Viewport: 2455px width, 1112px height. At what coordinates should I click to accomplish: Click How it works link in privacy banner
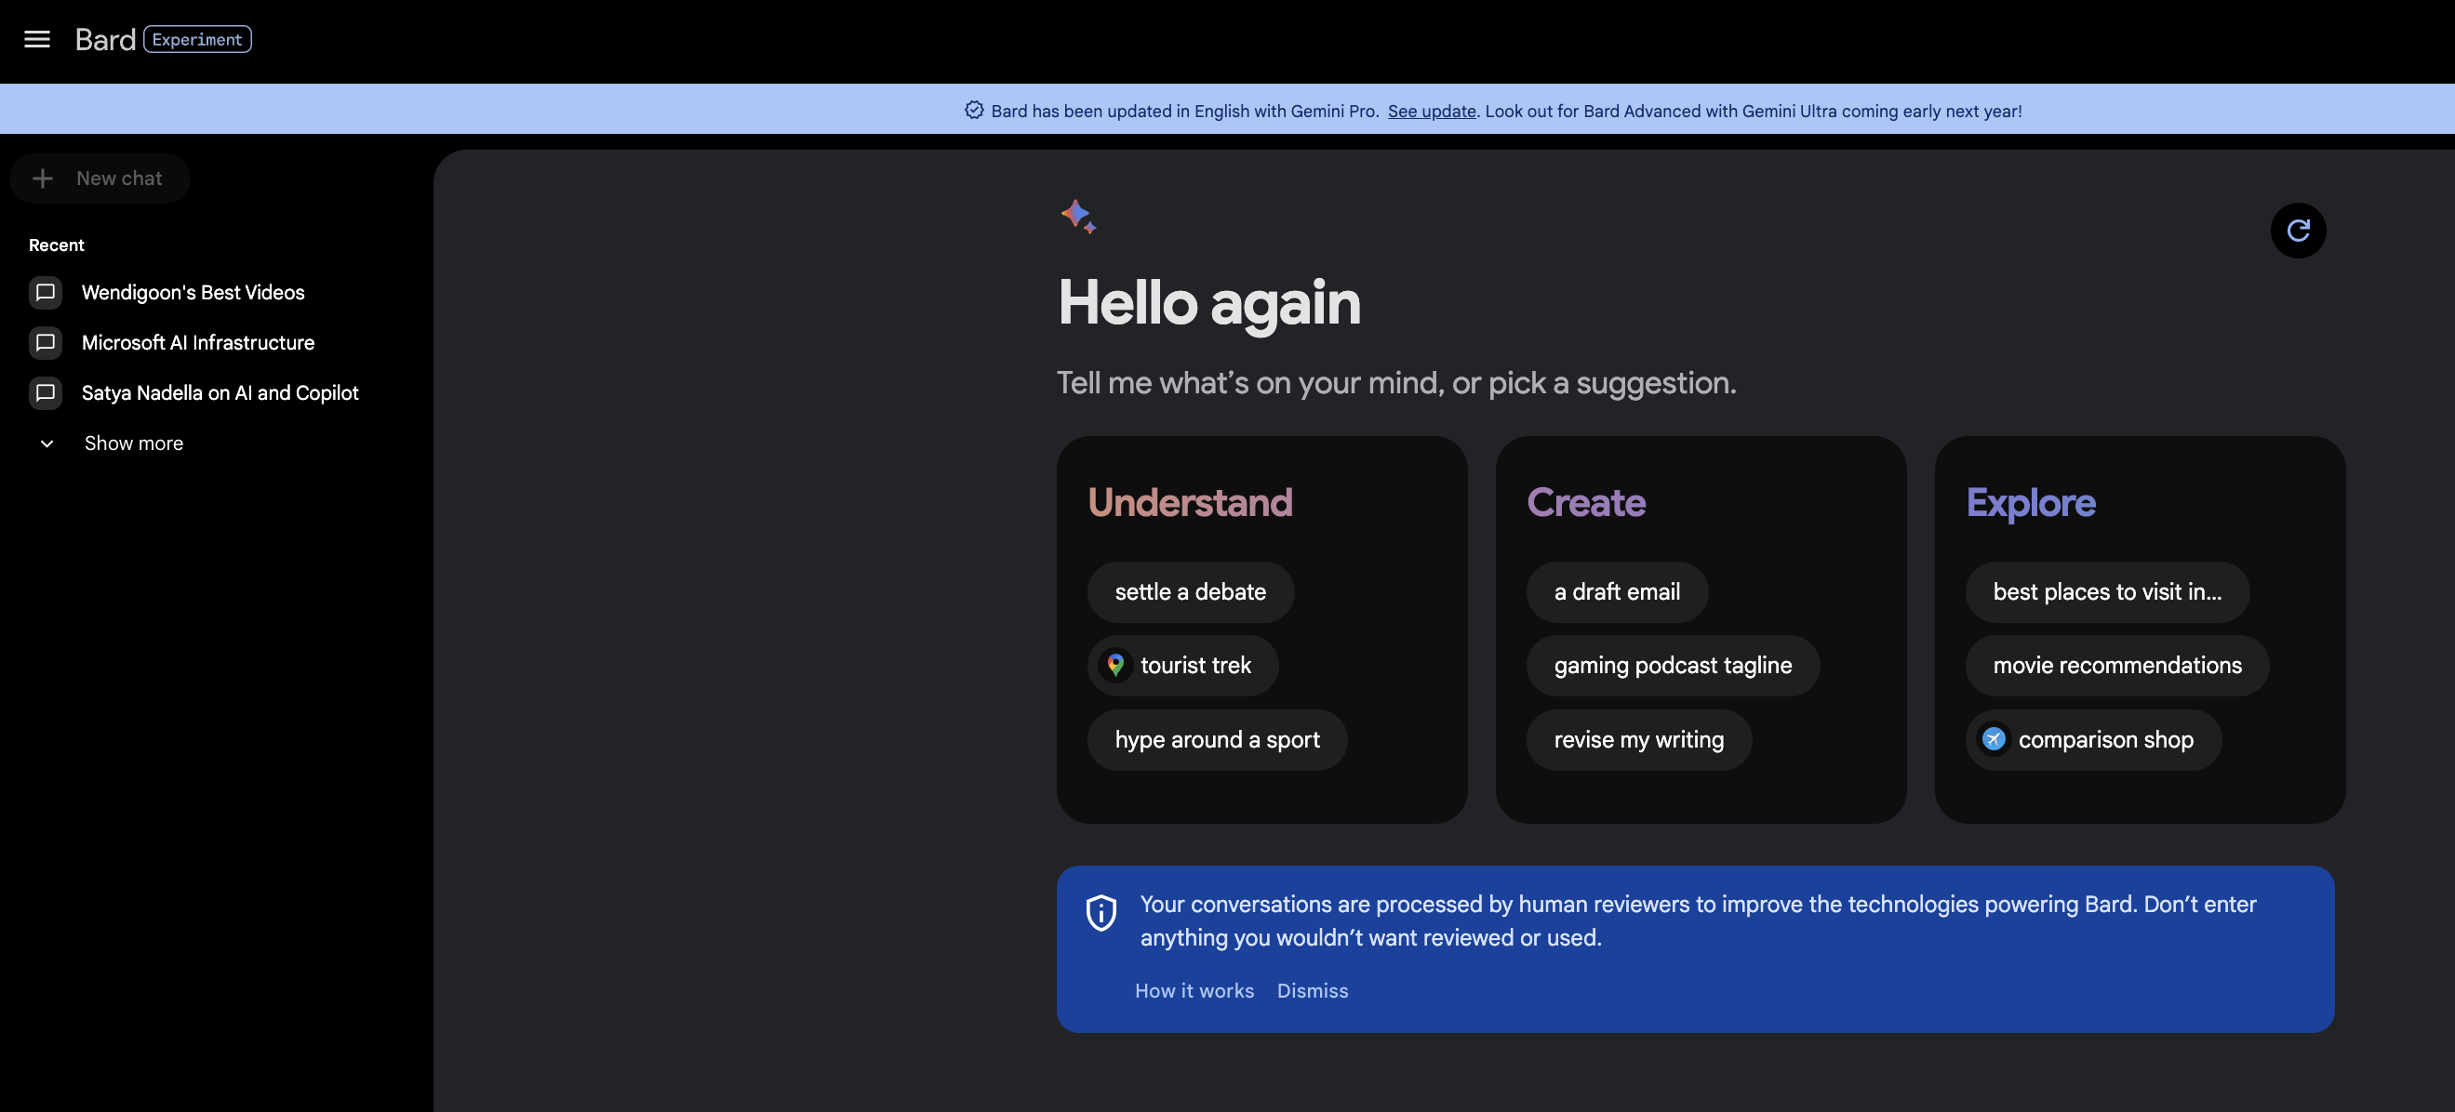[1194, 990]
